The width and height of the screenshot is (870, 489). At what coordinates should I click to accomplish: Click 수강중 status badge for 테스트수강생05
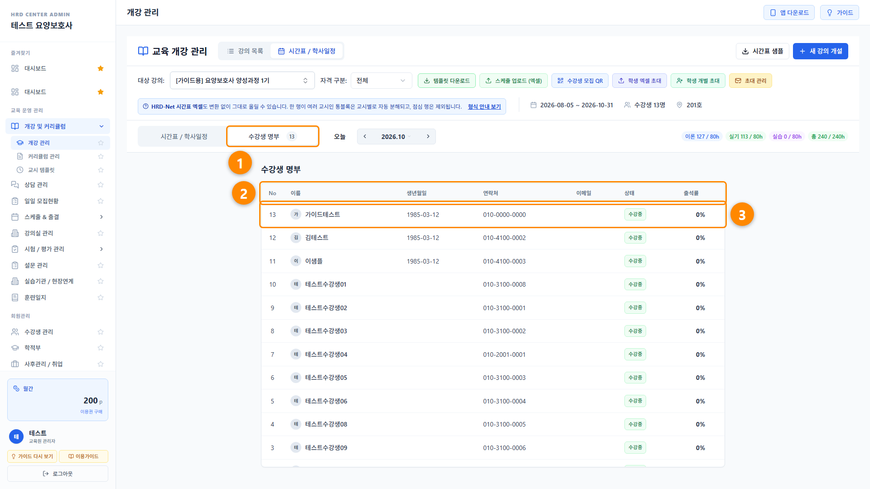point(635,378)
